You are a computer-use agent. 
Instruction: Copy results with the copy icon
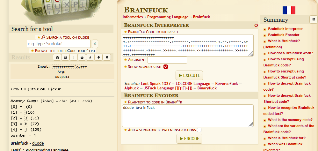pos(57,57)
